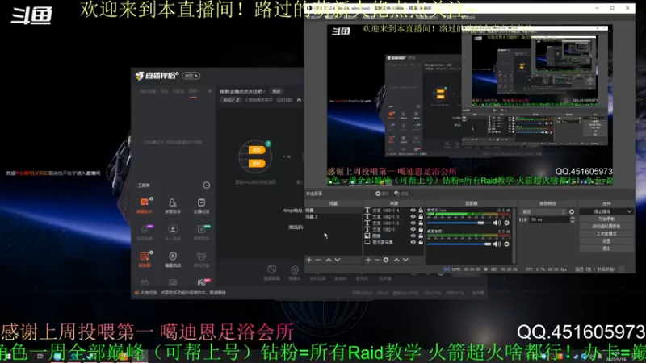Image resolution: width=646 pixels, height=363 pixels.
Task: Add new scene tab with plus in 直播伴侣
Action: (210, 91)
